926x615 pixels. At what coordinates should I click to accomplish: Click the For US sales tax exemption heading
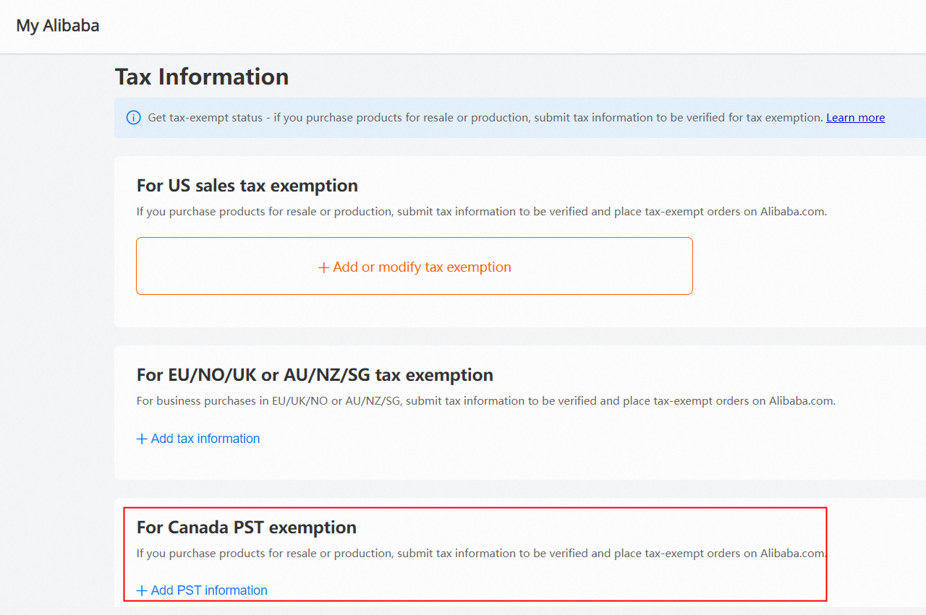click(x=247, y=186)
